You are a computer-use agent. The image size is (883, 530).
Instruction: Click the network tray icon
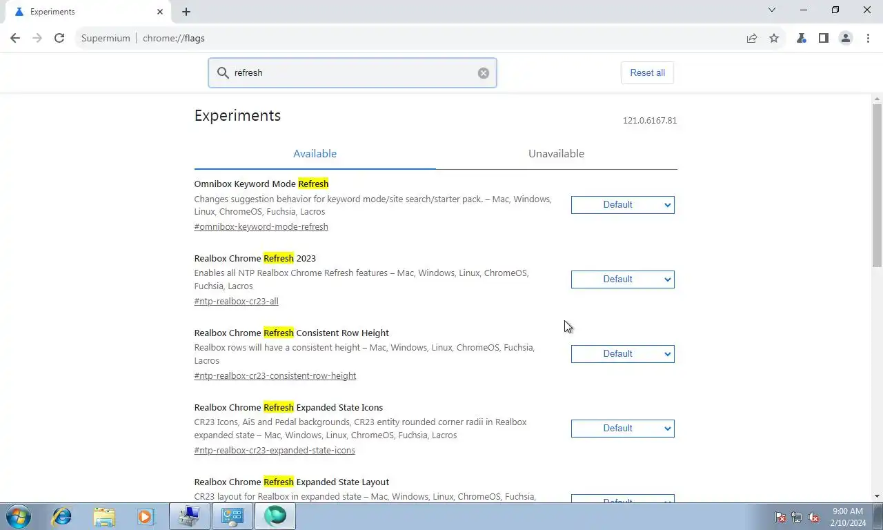[x=797, y=517]
